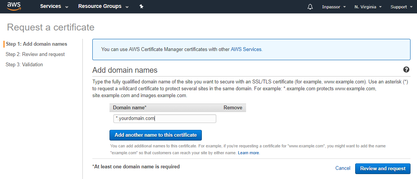Click Add another name to this certificate

point(156,135)
